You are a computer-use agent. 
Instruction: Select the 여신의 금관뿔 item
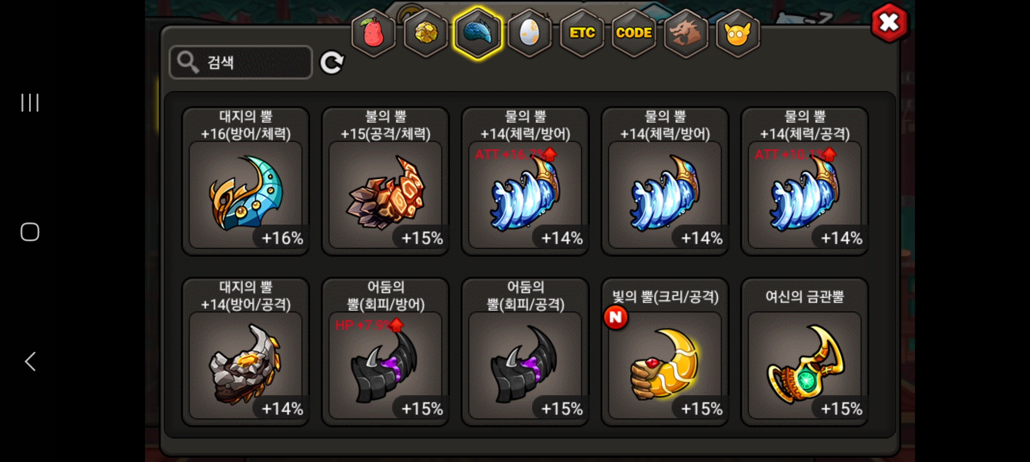[805, 352]
